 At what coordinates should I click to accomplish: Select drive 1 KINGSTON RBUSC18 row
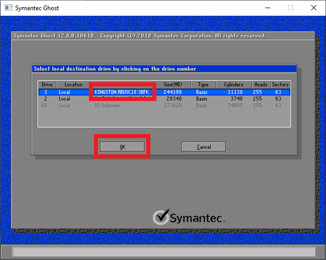click(121, 92)
